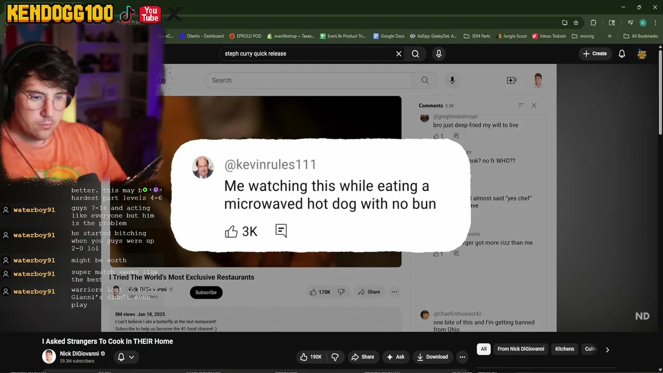
Task: Select the Kitchens filter chip
Action: click(x=565, y=349)
